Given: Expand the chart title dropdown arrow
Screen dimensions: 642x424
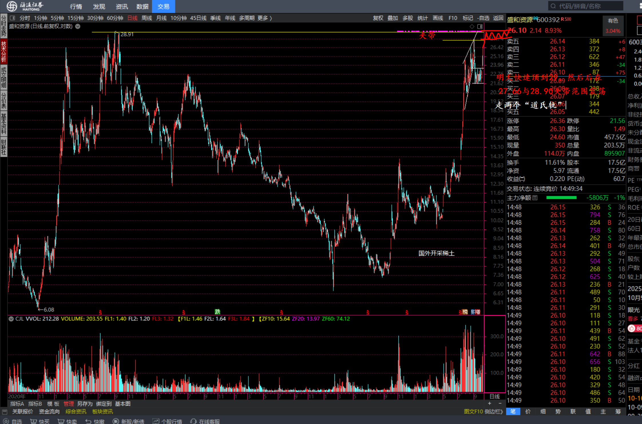Looking at the screenshot, I should [78, 26].
